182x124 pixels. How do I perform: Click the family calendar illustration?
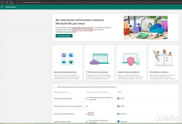tap(164, 58)
